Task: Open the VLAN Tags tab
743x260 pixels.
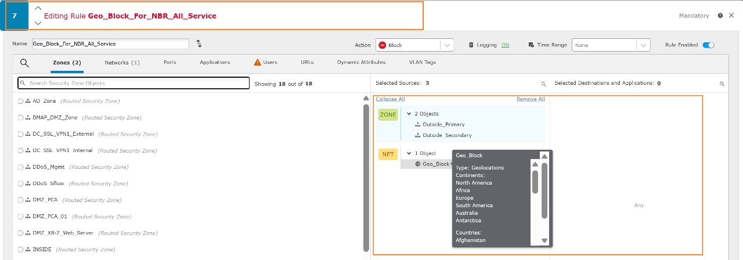Action: tap(422, 63)
